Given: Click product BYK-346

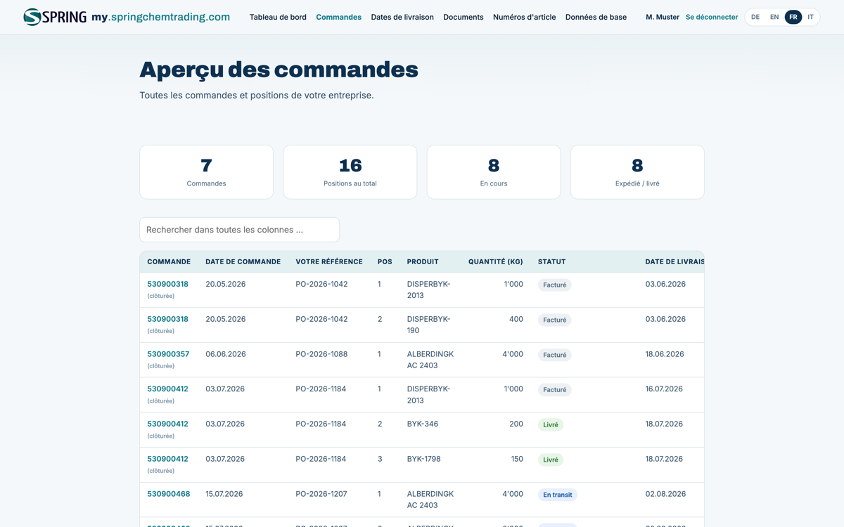Looking at the screenshot, I should 423,424.
